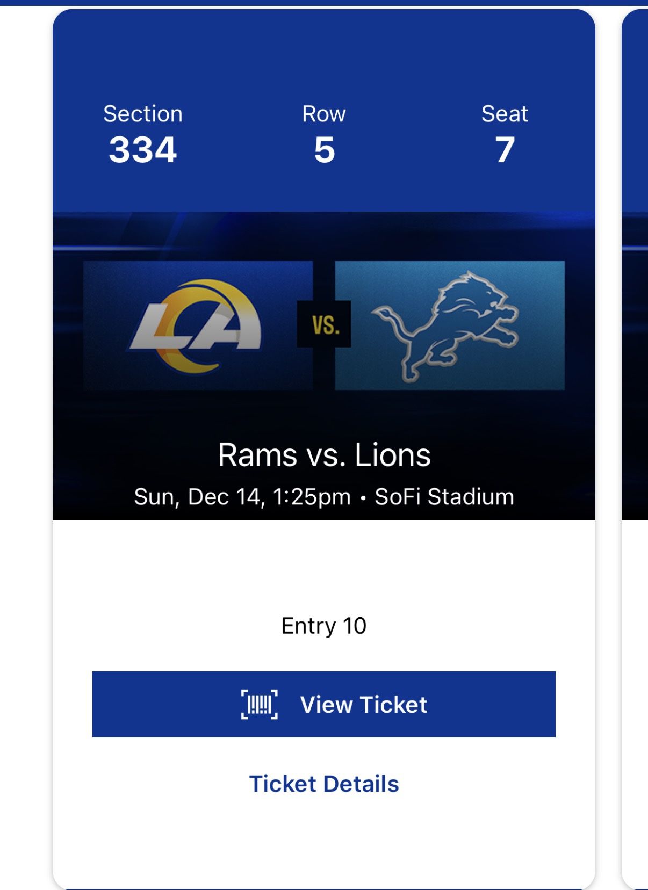Select the Section 334 number
This screenshot has width=648, height=890.
tap(142, 149)
